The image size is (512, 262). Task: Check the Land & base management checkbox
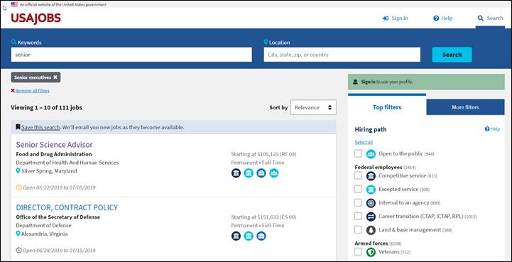pos(358,229)
